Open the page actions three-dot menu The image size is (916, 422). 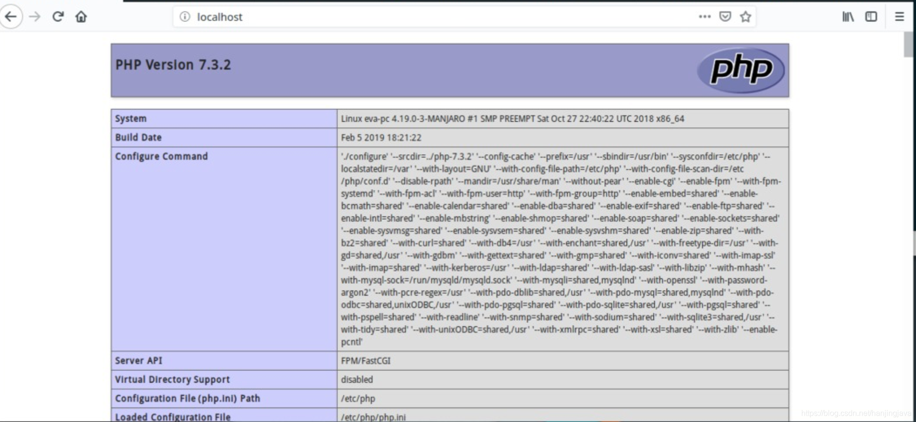pos(705,17)
